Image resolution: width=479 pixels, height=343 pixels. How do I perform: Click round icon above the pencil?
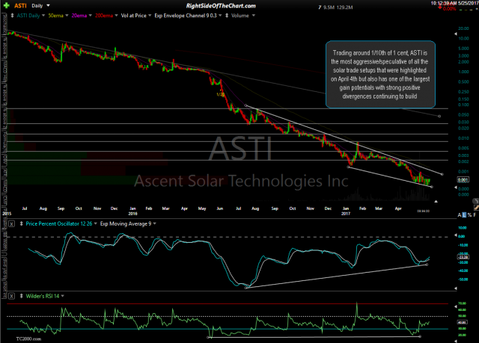(x=475, y=201)
